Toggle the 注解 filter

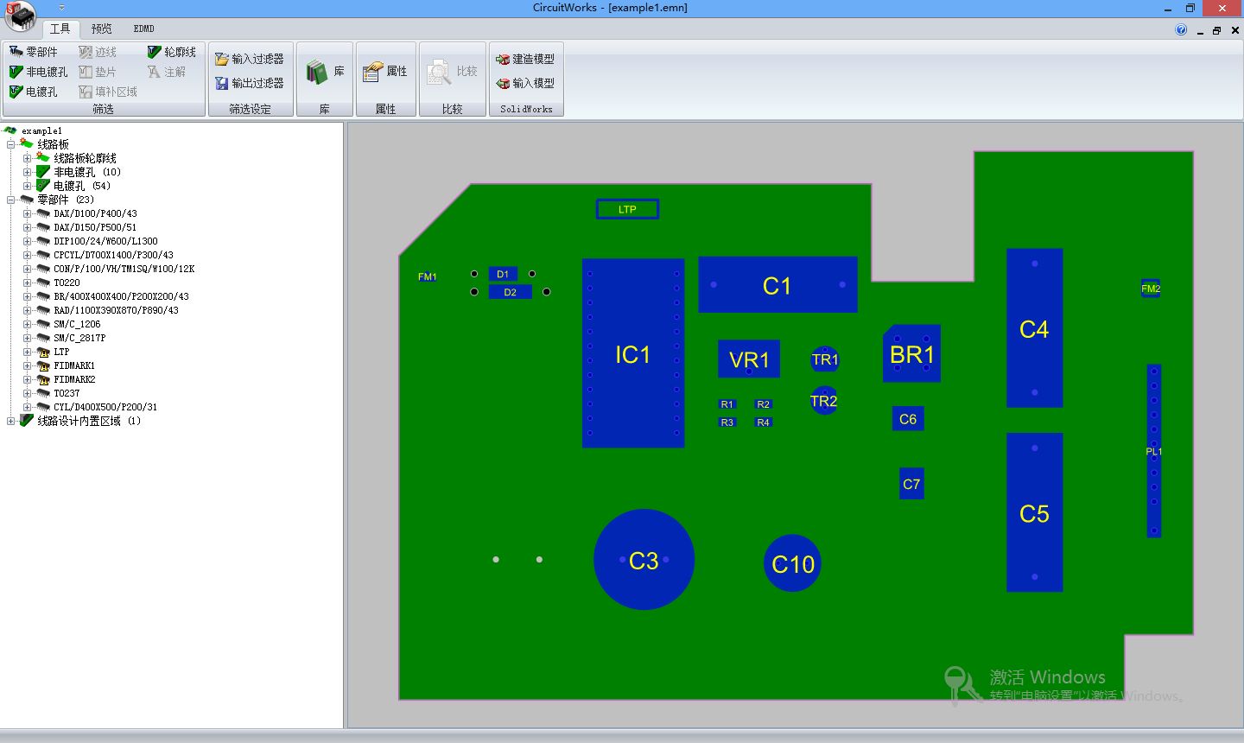(167, 72)
